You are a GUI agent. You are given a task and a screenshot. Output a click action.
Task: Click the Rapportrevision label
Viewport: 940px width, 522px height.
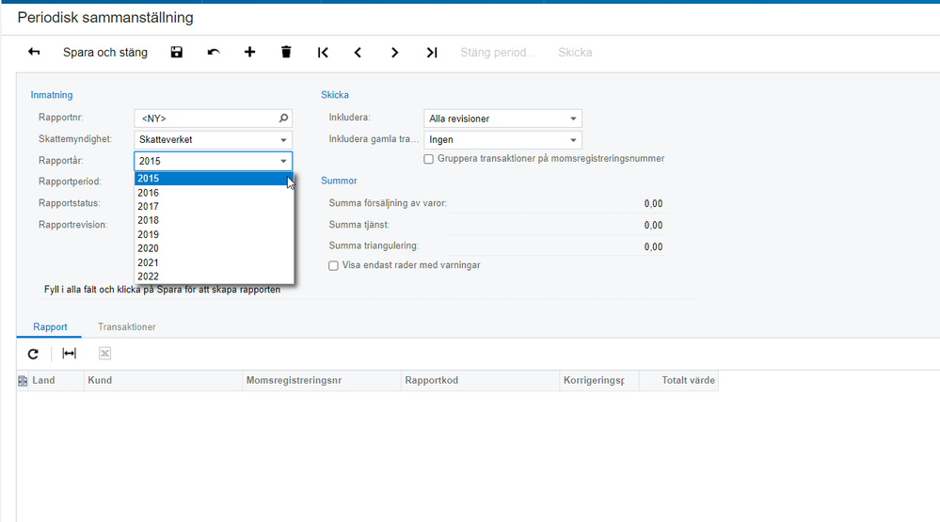(73, 225)
